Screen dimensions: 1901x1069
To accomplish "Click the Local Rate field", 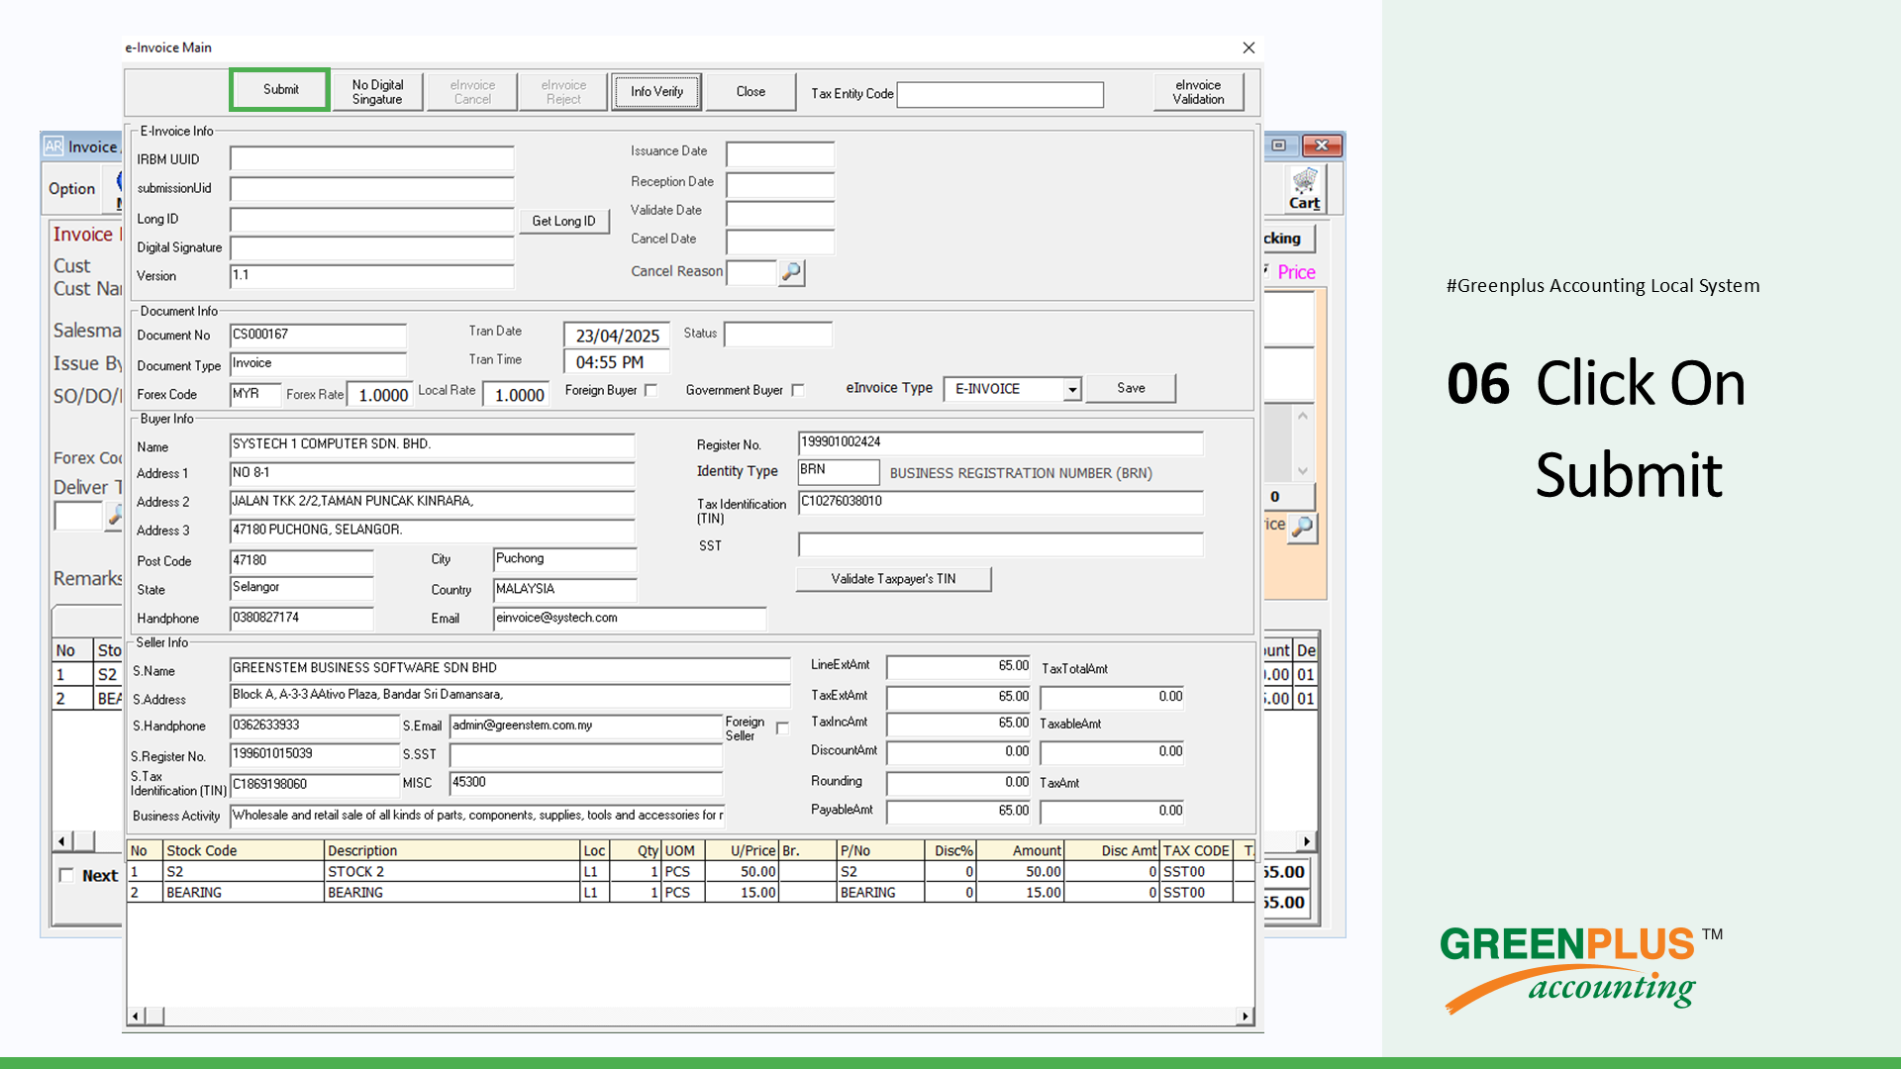I will coord(515,395).
